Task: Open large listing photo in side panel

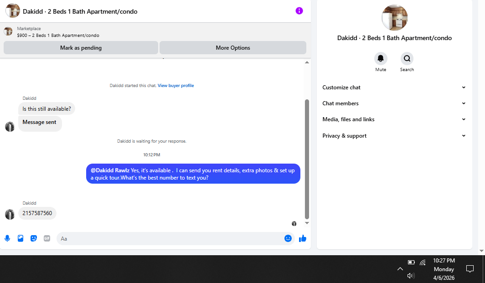Action: coord(394,18)
